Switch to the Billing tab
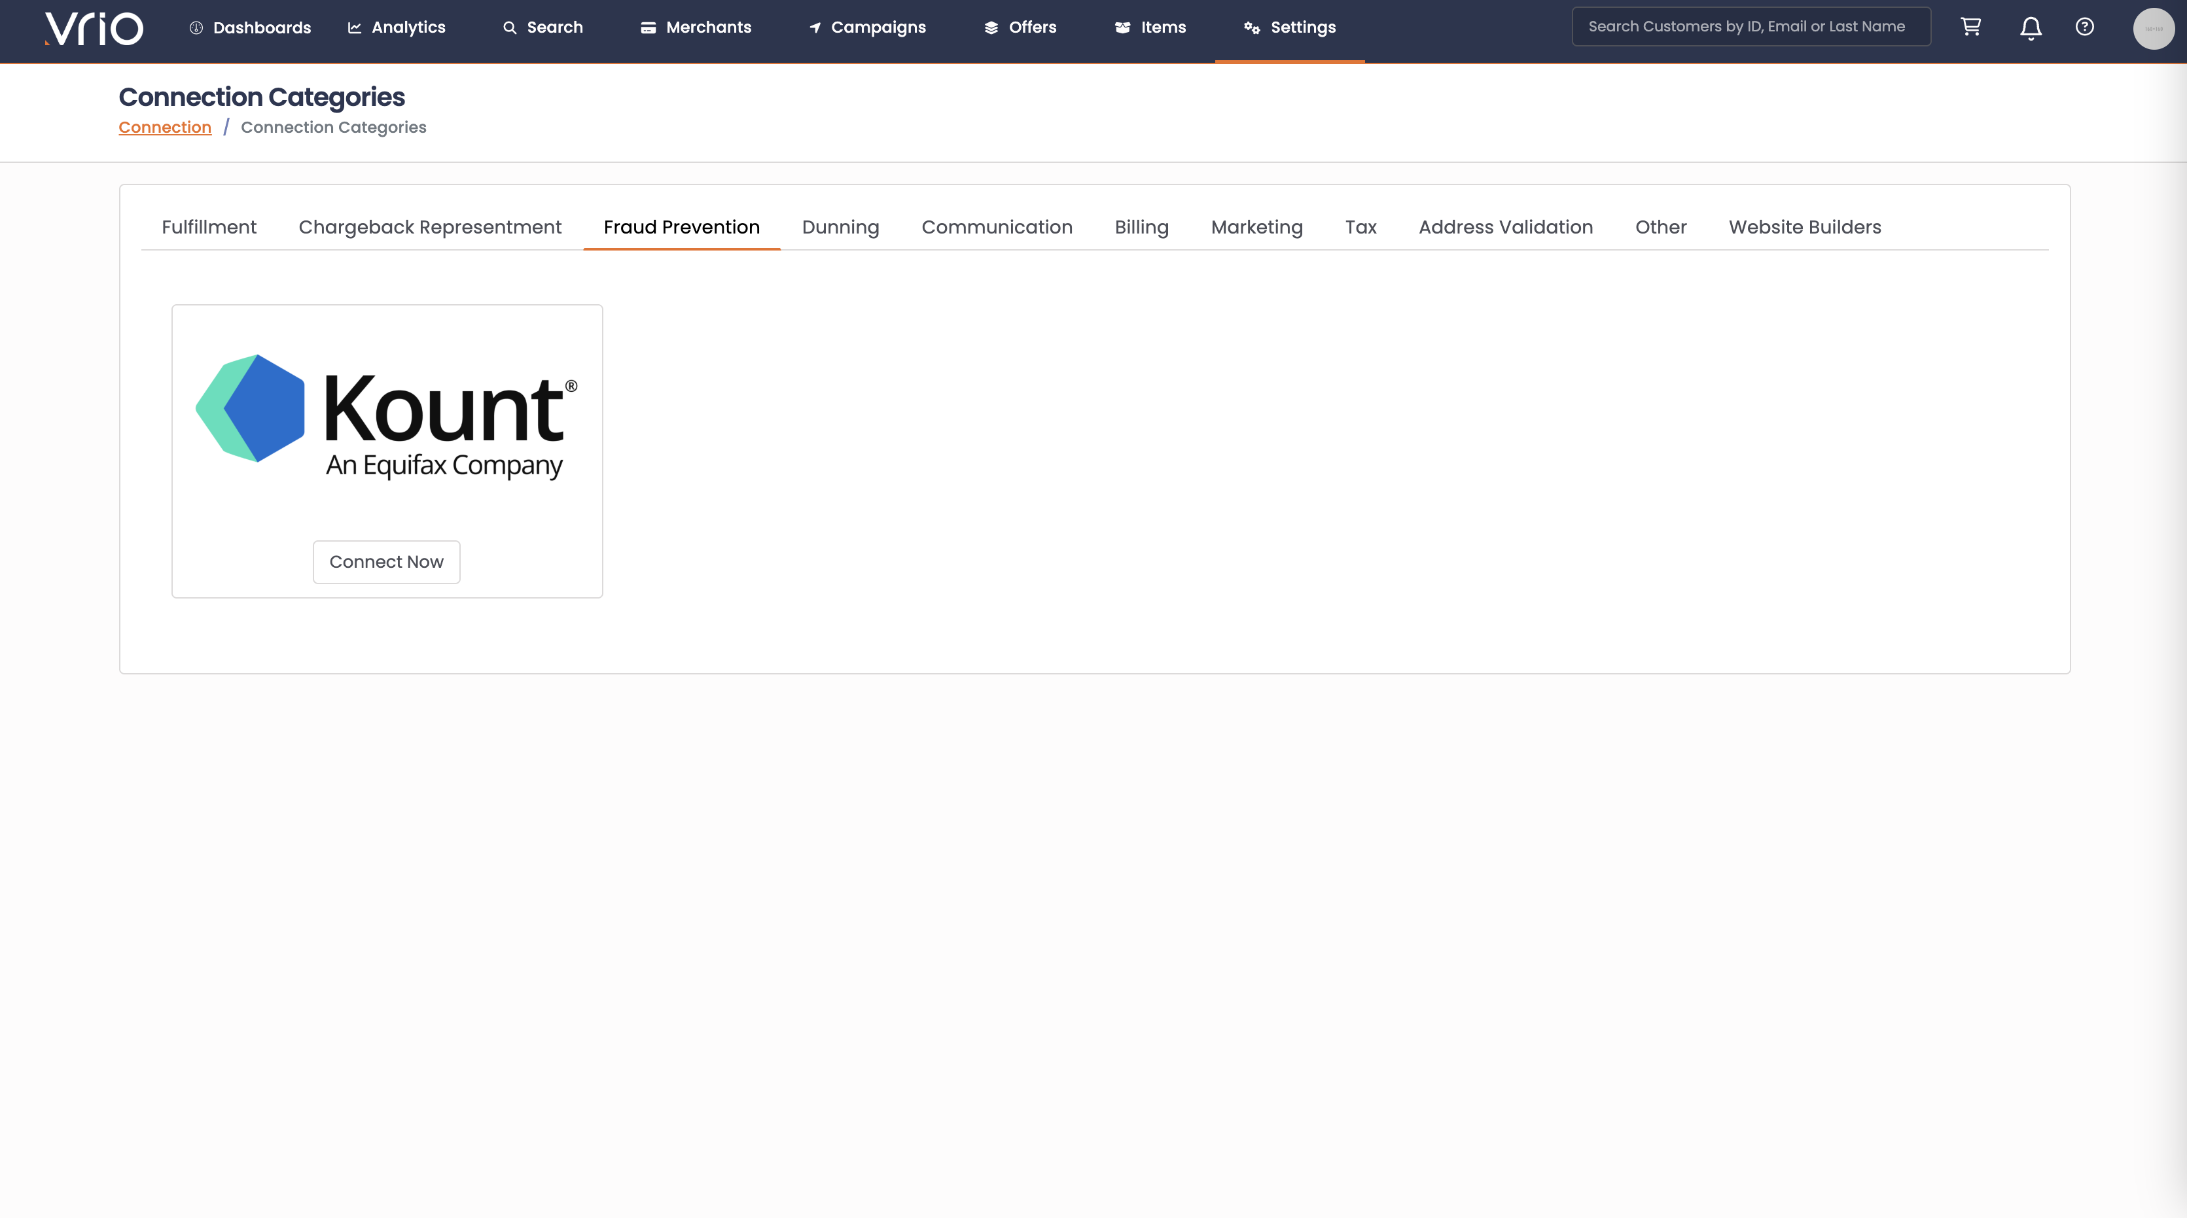This screenshot has height=1218, width=2187. click(1142, 226)
